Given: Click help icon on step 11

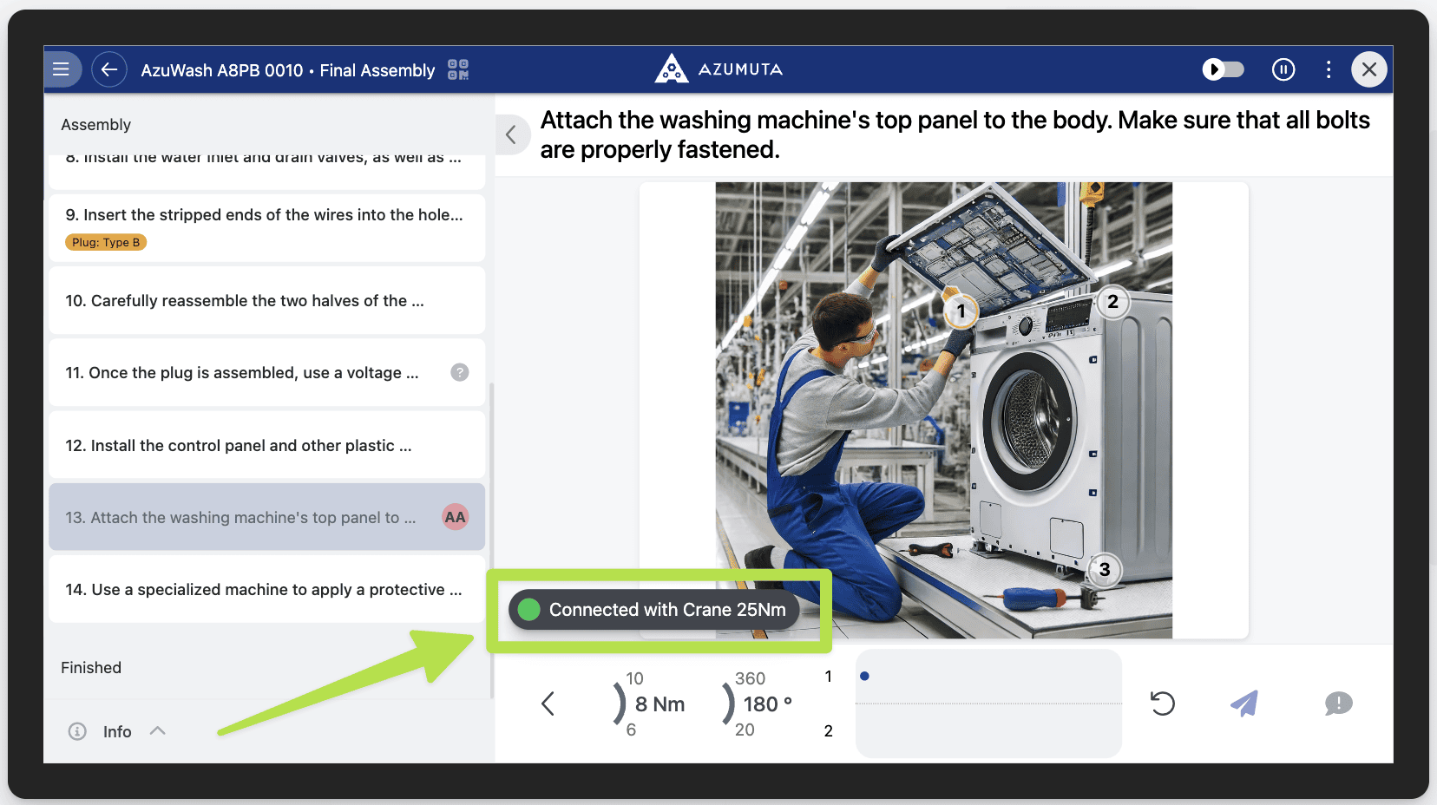Looking at the screenshot, I should click(460, 372).
